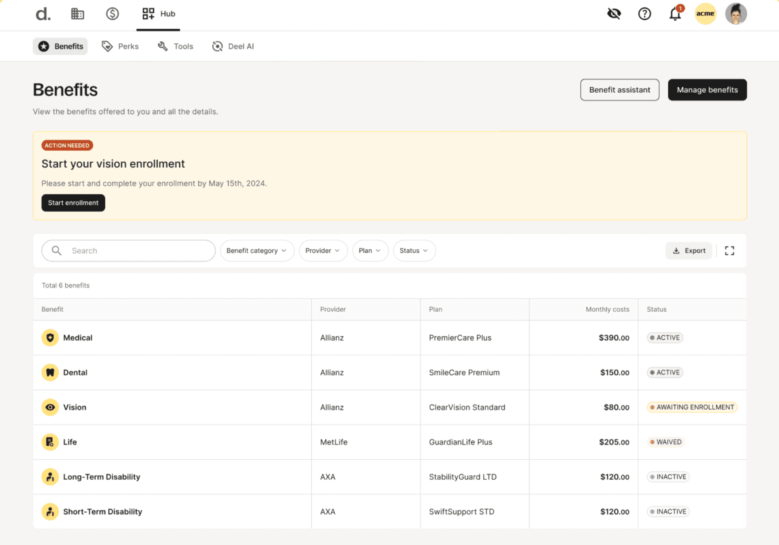Click the search magnifier icon

[56, 250]
